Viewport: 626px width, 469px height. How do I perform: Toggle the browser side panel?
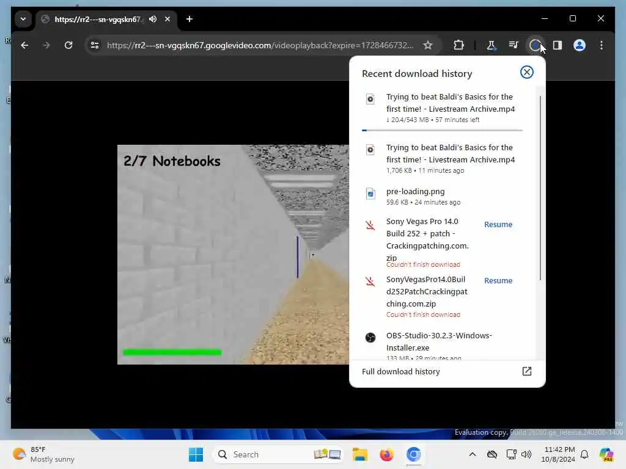558,45
